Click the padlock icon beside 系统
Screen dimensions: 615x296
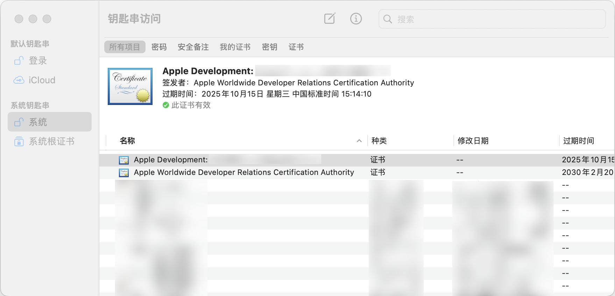(19, 122)
